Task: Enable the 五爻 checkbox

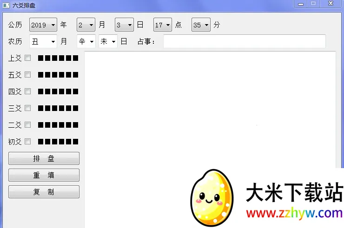Action: [x=28, y=75]
